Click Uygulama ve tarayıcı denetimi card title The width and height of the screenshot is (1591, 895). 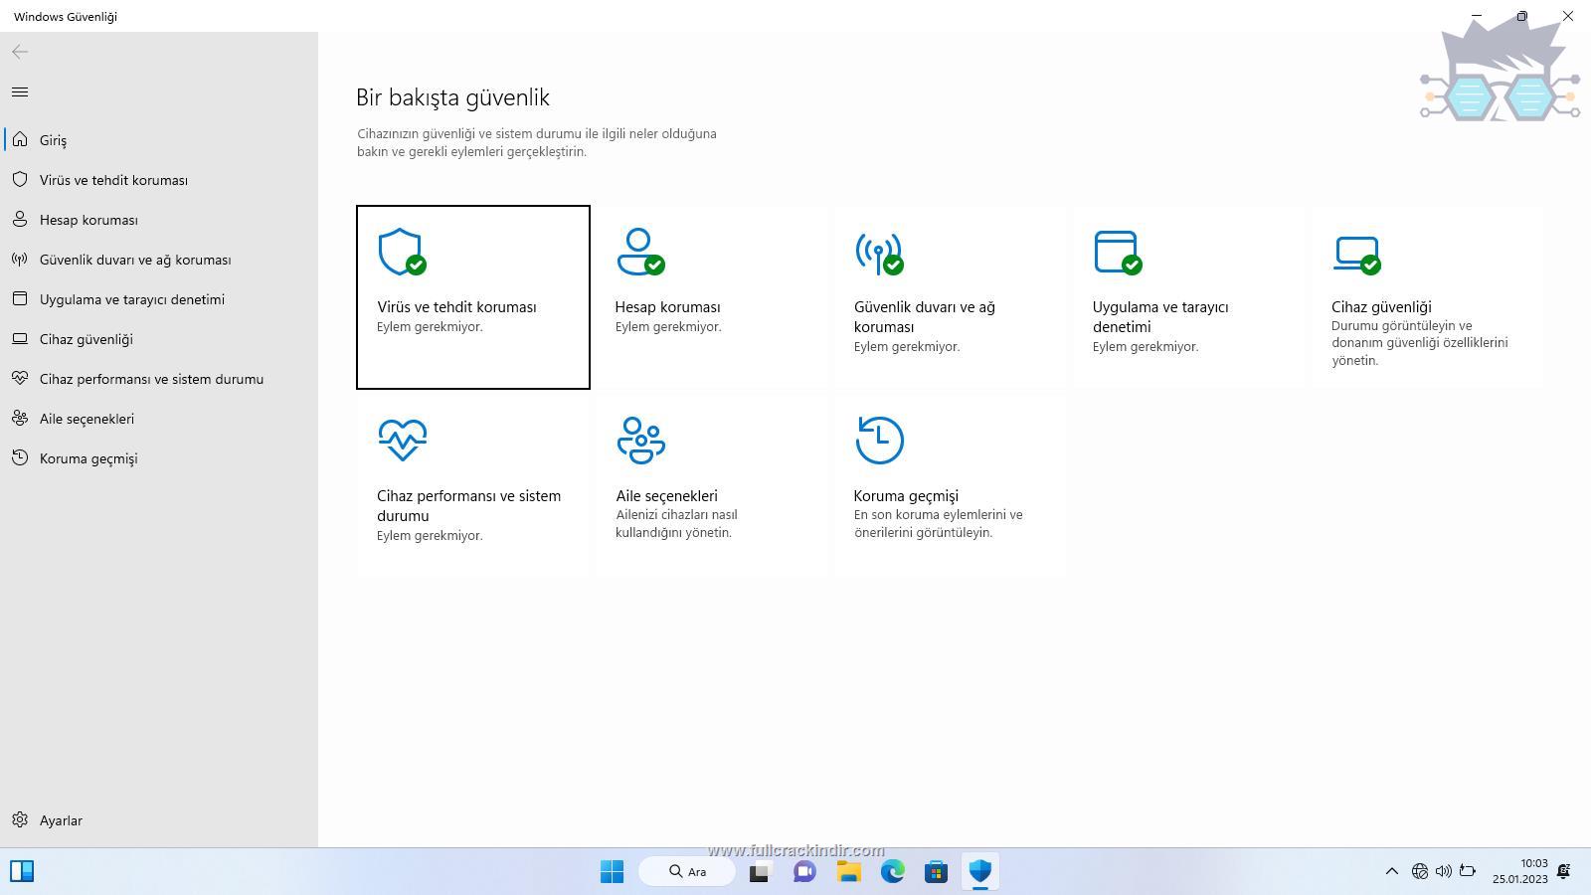(x=1160, y=317)
